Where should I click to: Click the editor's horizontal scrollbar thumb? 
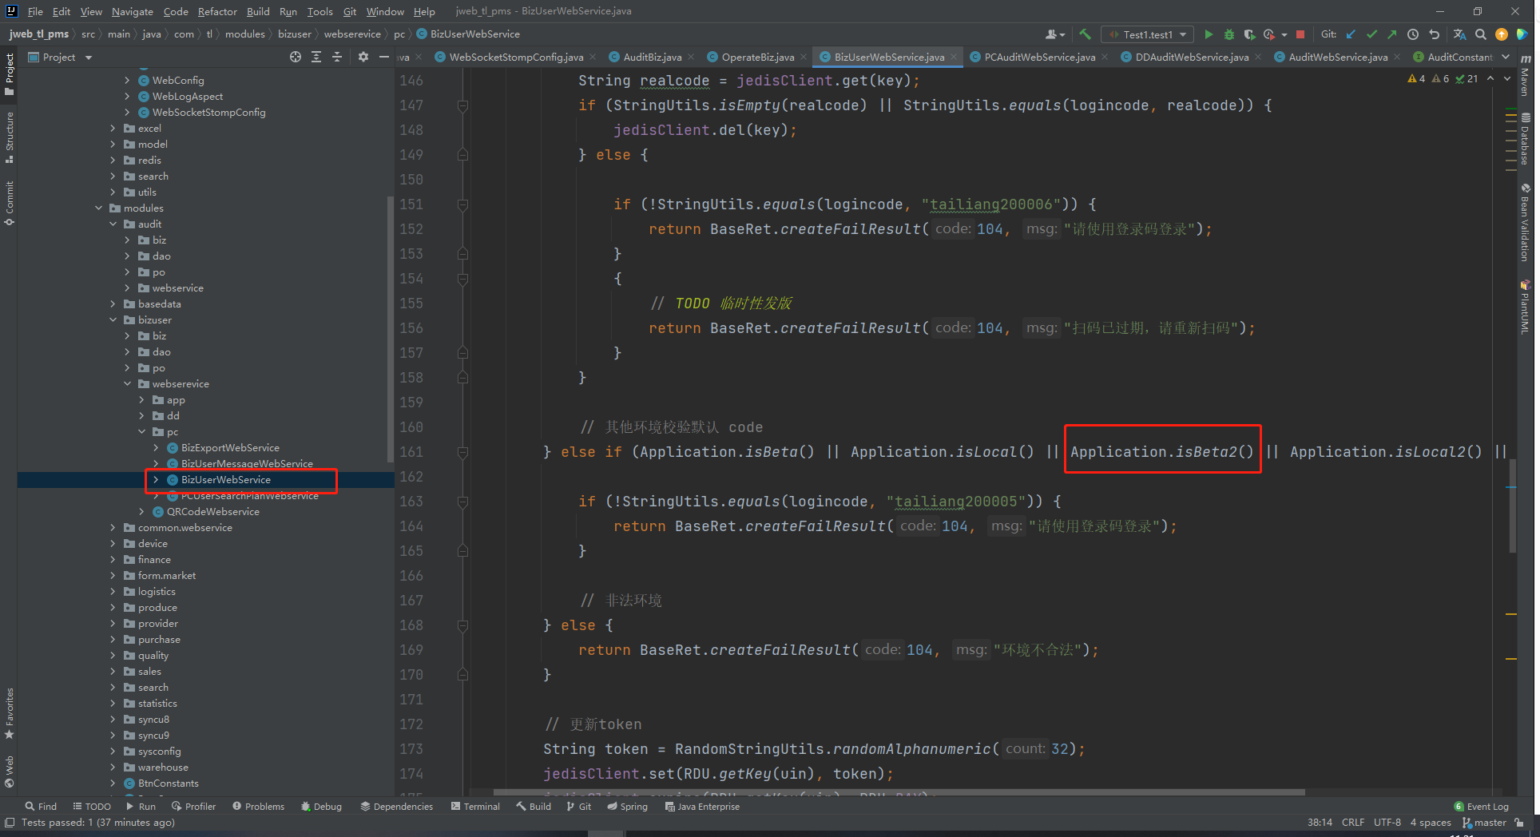click(899, 792)
